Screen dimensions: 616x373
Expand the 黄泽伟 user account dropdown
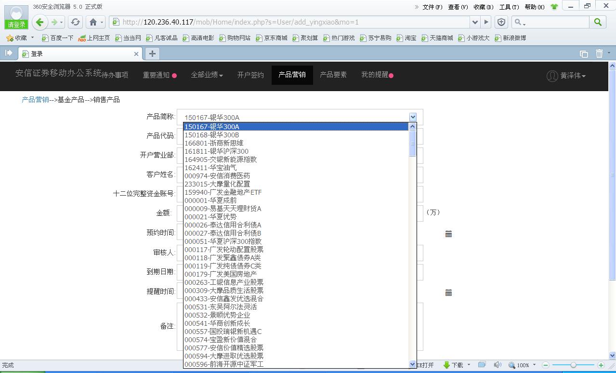tap(566, 76)
